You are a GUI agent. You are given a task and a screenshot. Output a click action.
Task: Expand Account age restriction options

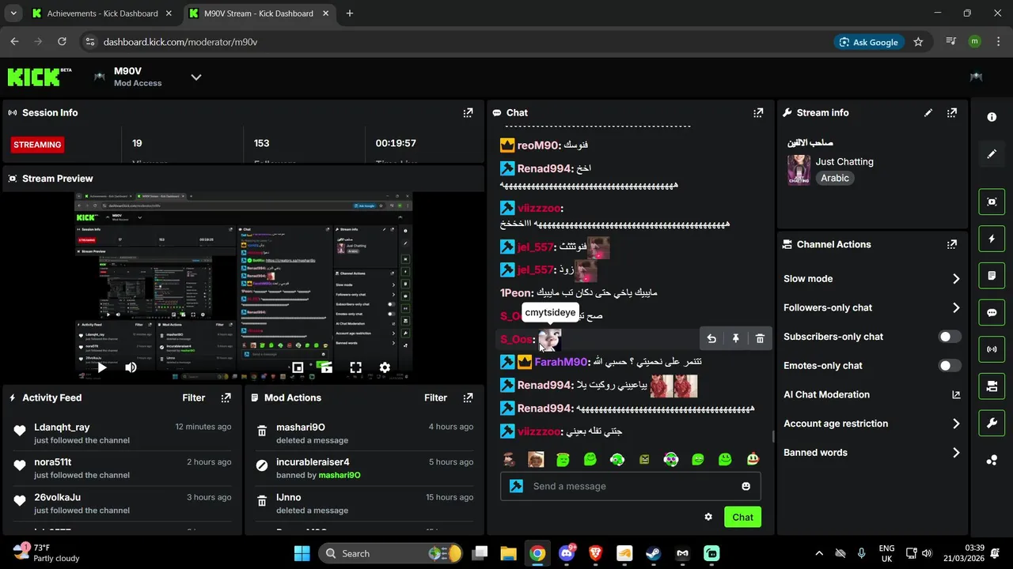click(956, 424)
